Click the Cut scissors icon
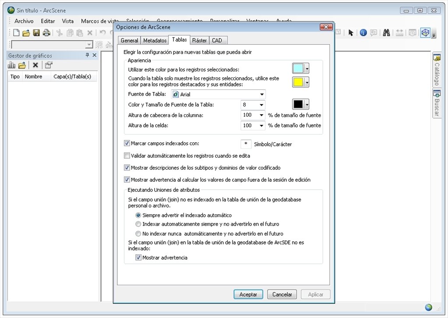 click(x=60, y=33)
